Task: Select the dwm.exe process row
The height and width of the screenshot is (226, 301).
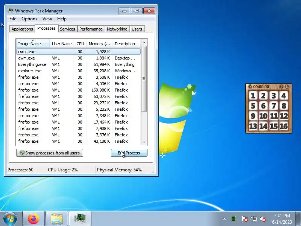Action: (x=79, y=58)
